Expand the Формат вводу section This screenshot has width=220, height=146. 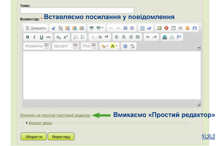pos(40,123)
